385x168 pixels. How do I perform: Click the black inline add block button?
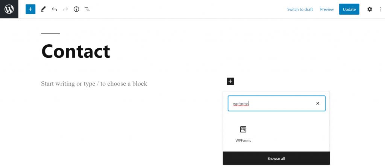tap(230, 81)
